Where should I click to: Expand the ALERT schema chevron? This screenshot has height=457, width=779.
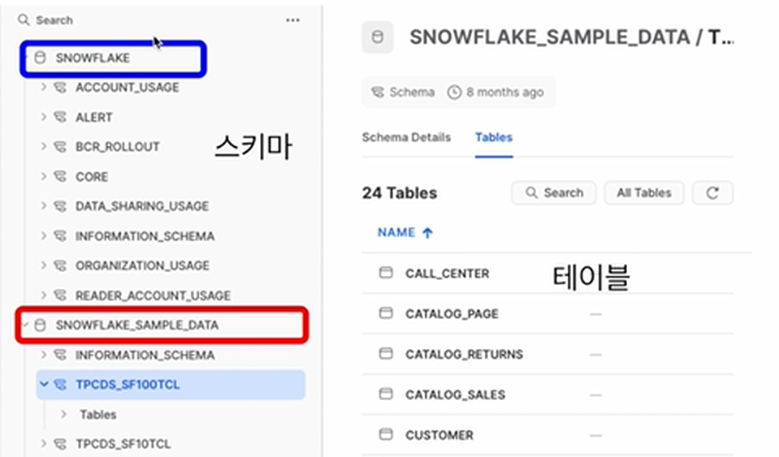(x=44, y=117)
